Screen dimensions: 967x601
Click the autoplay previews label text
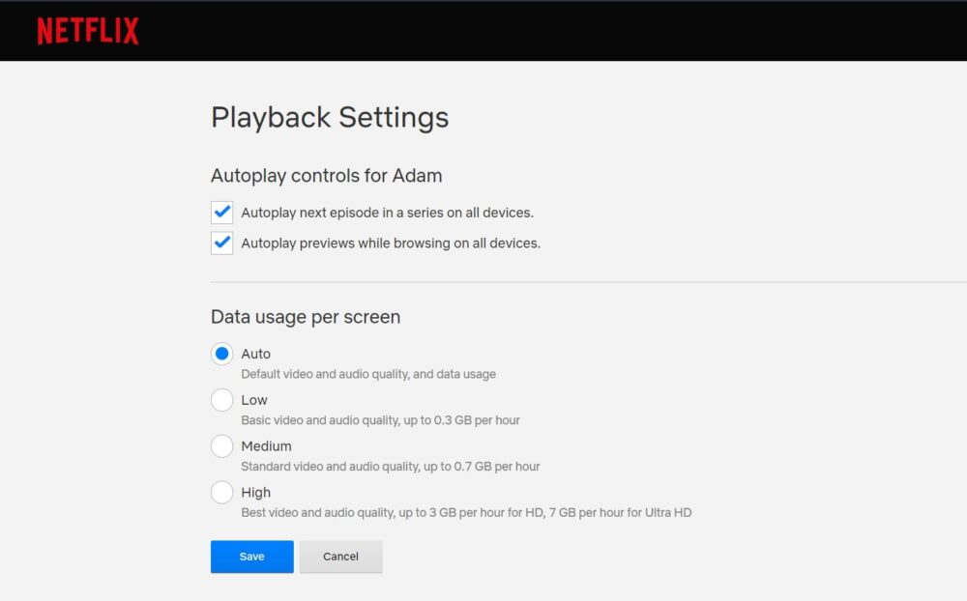coord(391,243)
